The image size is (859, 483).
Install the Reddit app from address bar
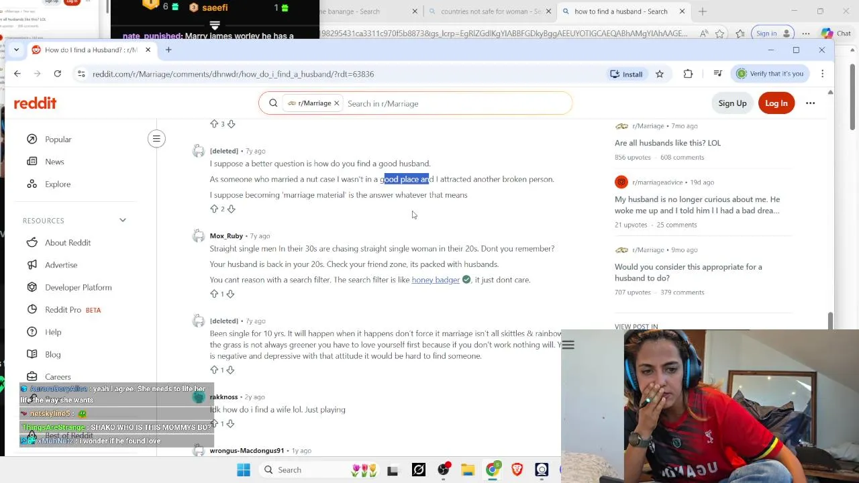point(626,74)
